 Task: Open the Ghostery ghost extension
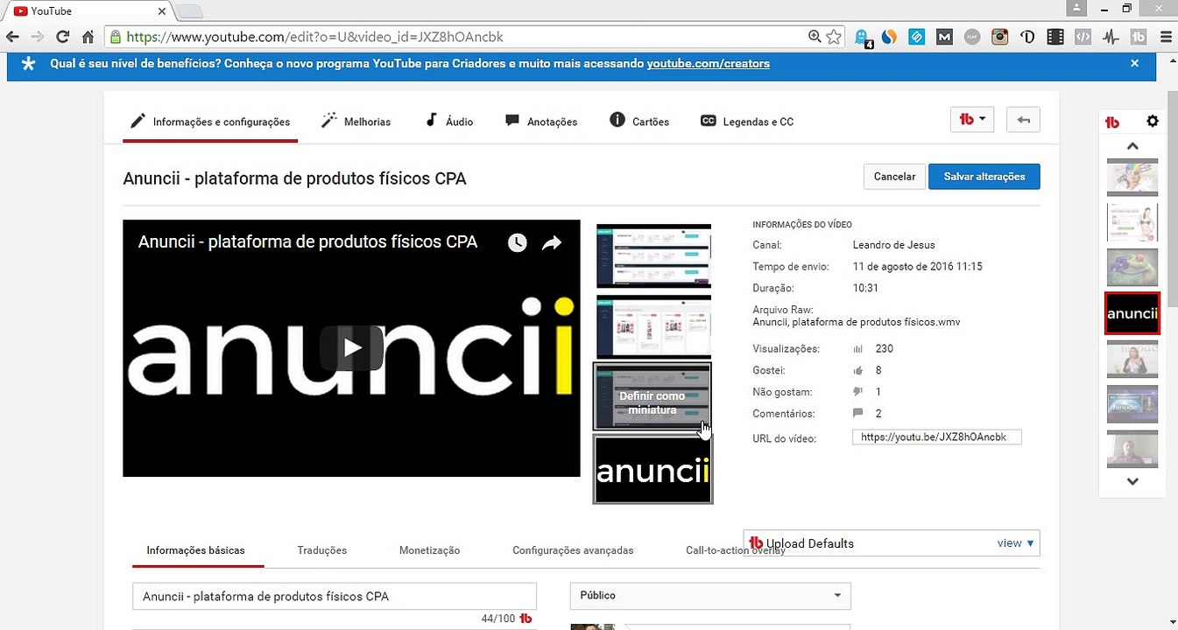pyautogui.click(x=863, y=38)
